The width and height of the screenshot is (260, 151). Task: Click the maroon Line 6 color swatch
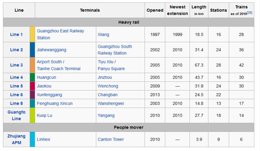click(32, 94)
